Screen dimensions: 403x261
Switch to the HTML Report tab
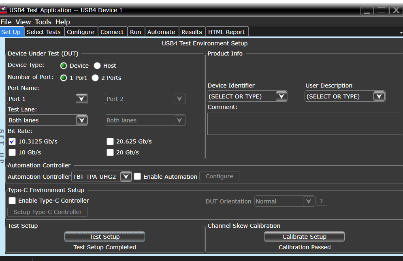226,32
